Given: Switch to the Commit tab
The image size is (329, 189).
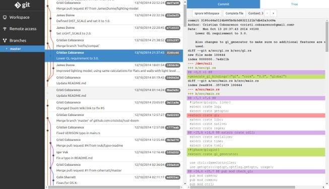Looking at the screenshot, I should (x=224, y=4).
